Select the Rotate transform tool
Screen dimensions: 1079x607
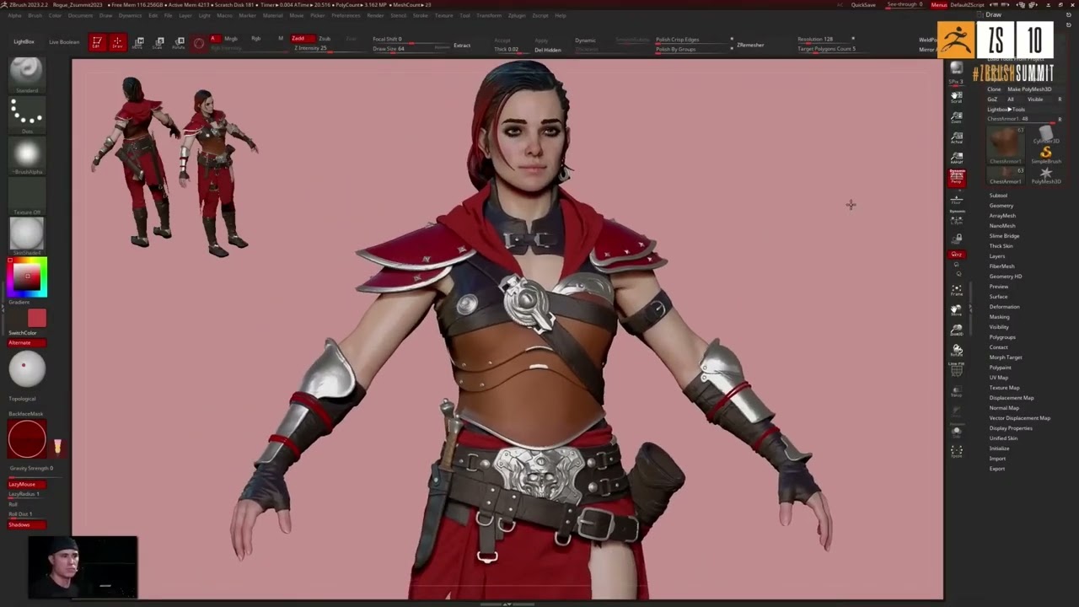point(178,42)
